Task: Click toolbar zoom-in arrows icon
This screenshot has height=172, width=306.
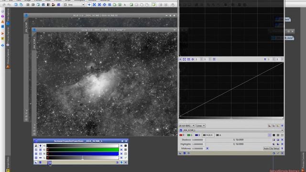Action: tap(94, 4)
